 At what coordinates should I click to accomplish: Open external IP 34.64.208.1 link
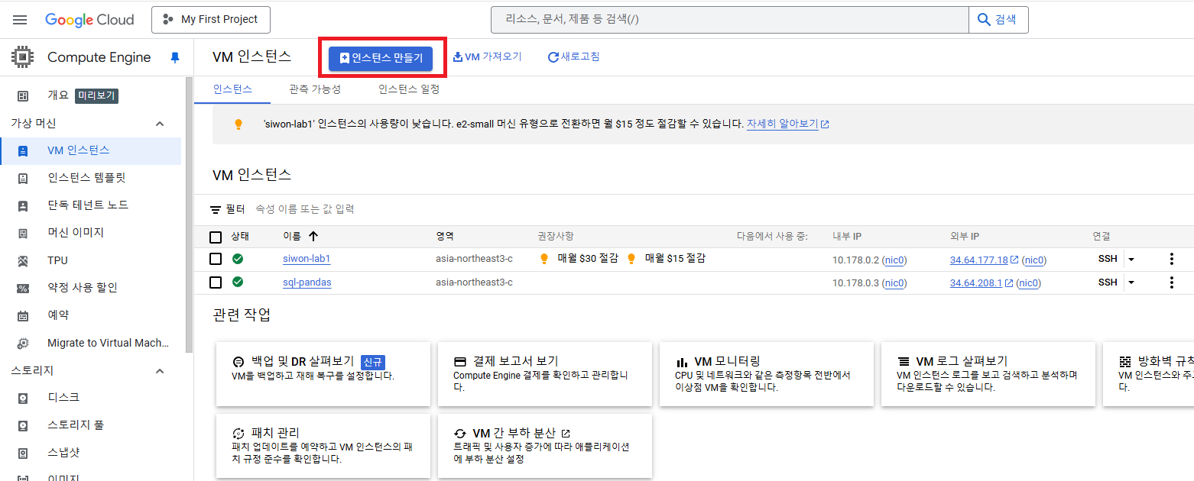click(x=976, y=283)
